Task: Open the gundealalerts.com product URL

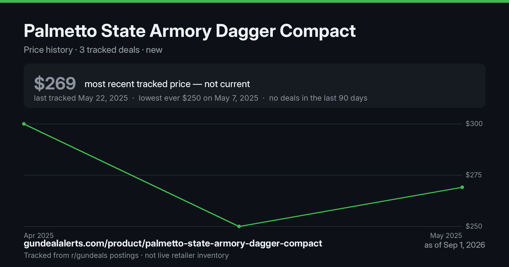Action: tap(173, 244)
